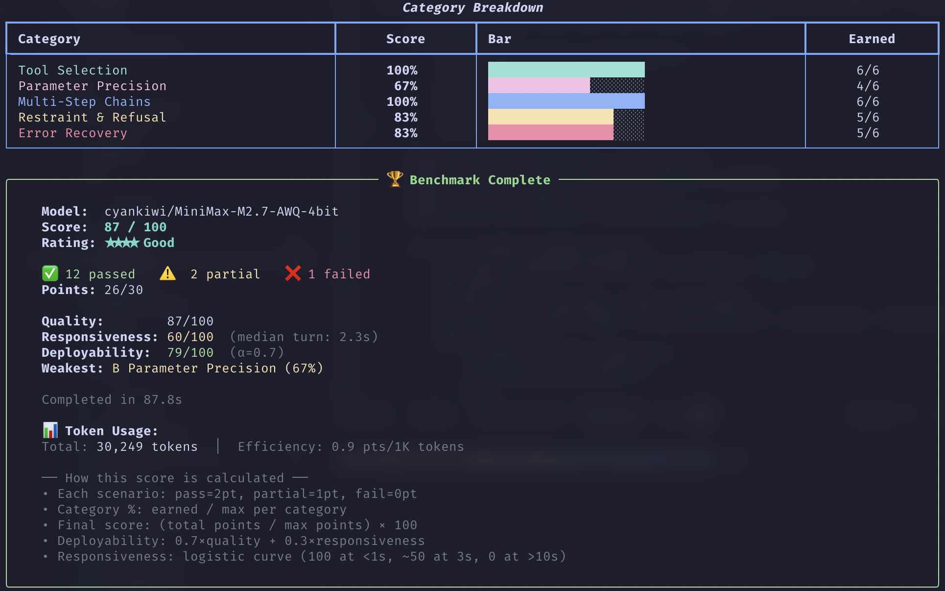Click the Deployability 79/100 value
The image size is (945, 591).
coord(190,352)
